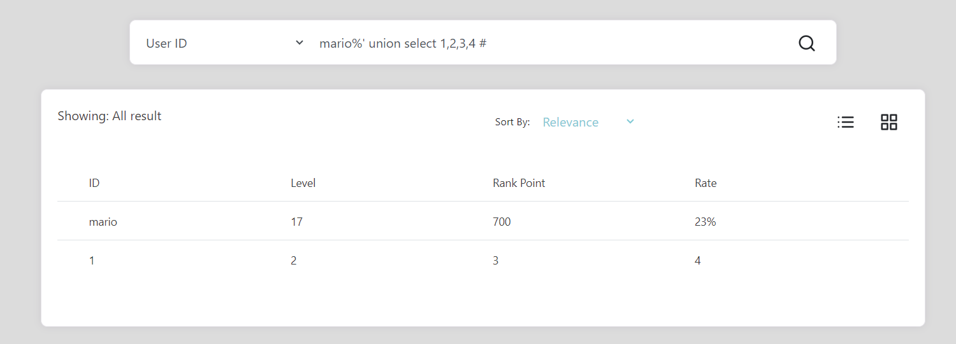The height and width of the screenshot is (344, 956).
Task: Click the Rank Point column header
Action: (519, 183)
